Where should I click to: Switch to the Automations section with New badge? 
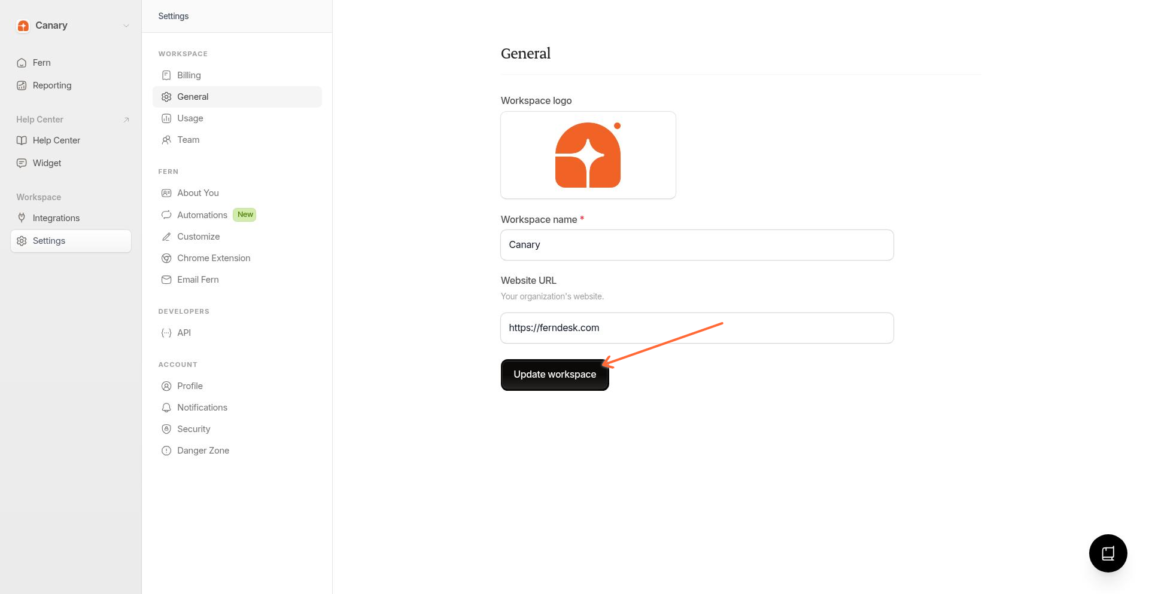click(202, 215)
